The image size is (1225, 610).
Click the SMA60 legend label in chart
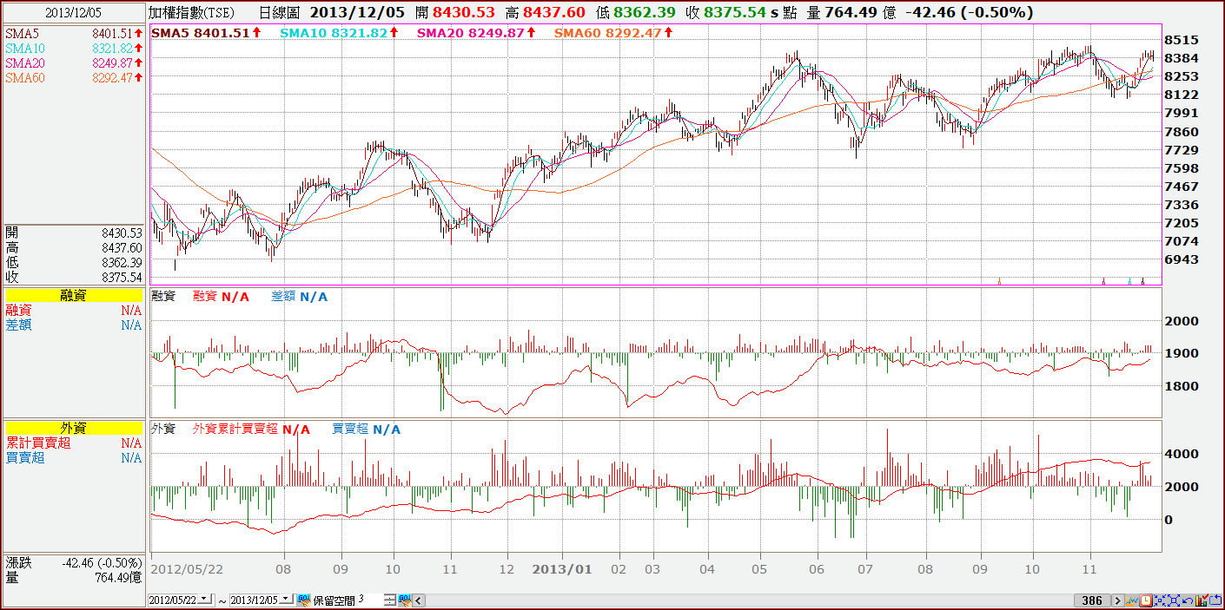tap(612, 32)
